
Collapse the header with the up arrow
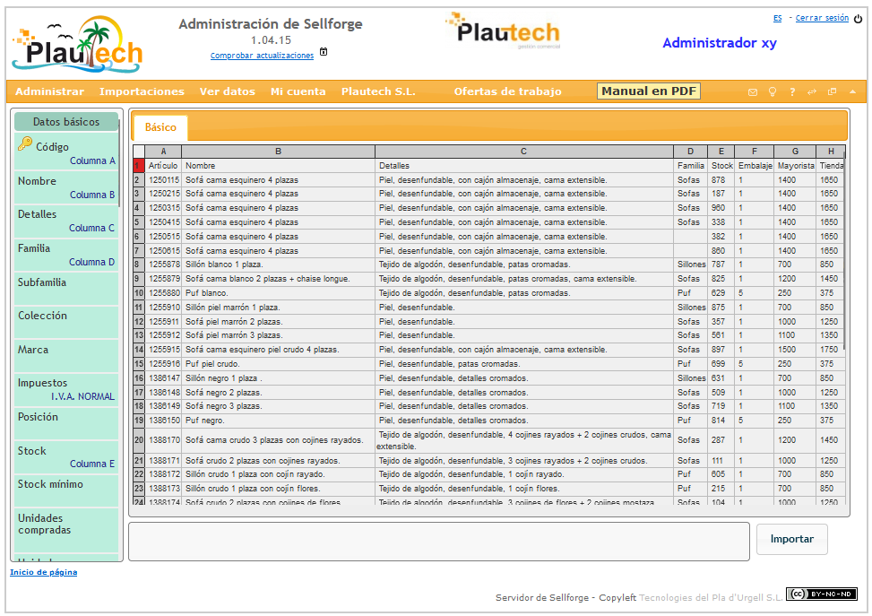pyautogui.click(x=852, y=92)
